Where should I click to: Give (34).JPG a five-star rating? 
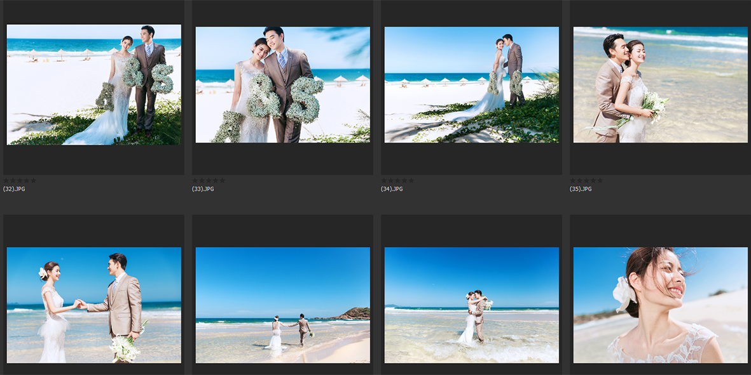click(x=410, y=180)
